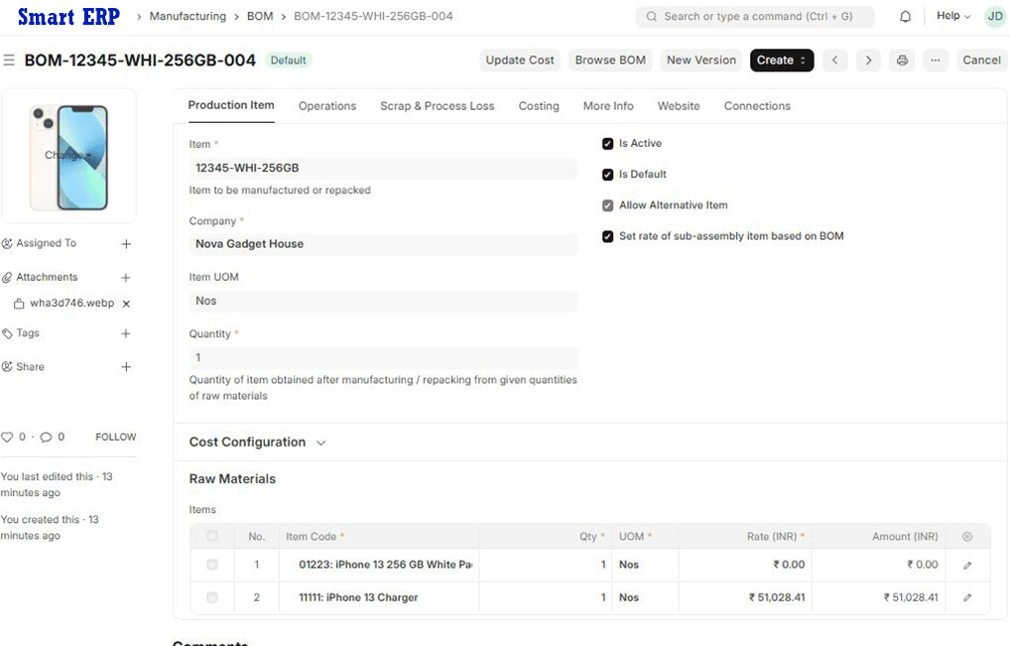Open the items table settings gear

pos(967,537)
